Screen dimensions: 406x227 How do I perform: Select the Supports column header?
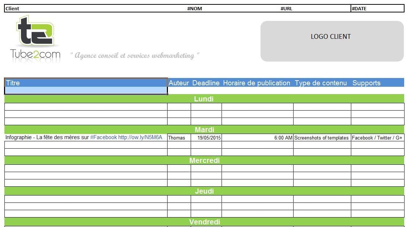point(366,83)
